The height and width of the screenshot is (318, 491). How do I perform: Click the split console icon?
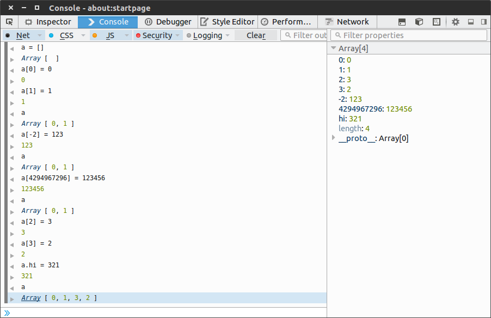(x=402, y=22)
